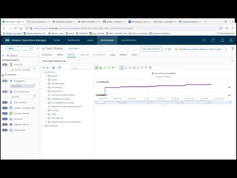Image resolution: width=237 pixels, height=178 pixels.
Task: Click the Linux OS on cassdb01 pill
Action: (22, 70)
